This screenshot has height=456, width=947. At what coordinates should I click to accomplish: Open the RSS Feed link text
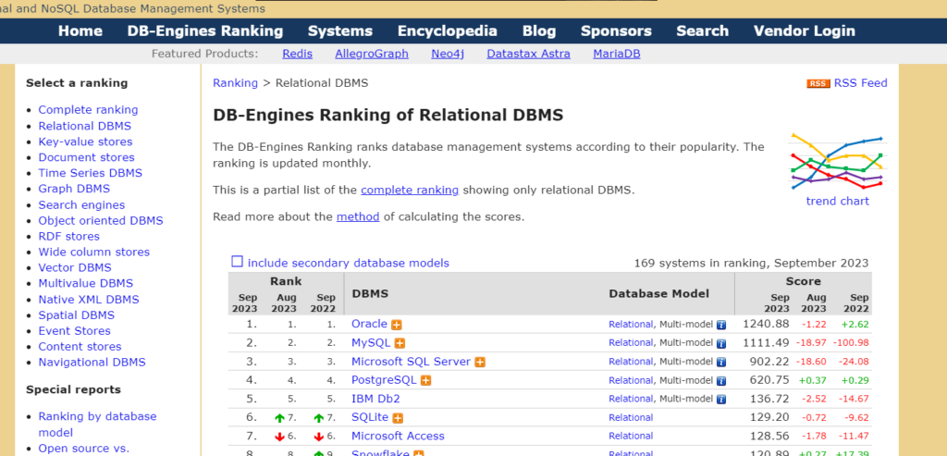[861, 83]
